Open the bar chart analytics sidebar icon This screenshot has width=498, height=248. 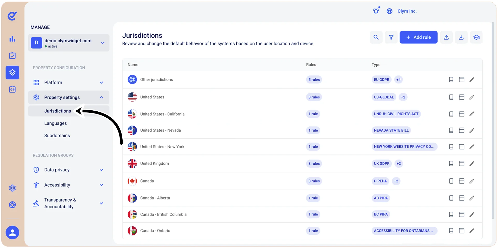(12, 39)
